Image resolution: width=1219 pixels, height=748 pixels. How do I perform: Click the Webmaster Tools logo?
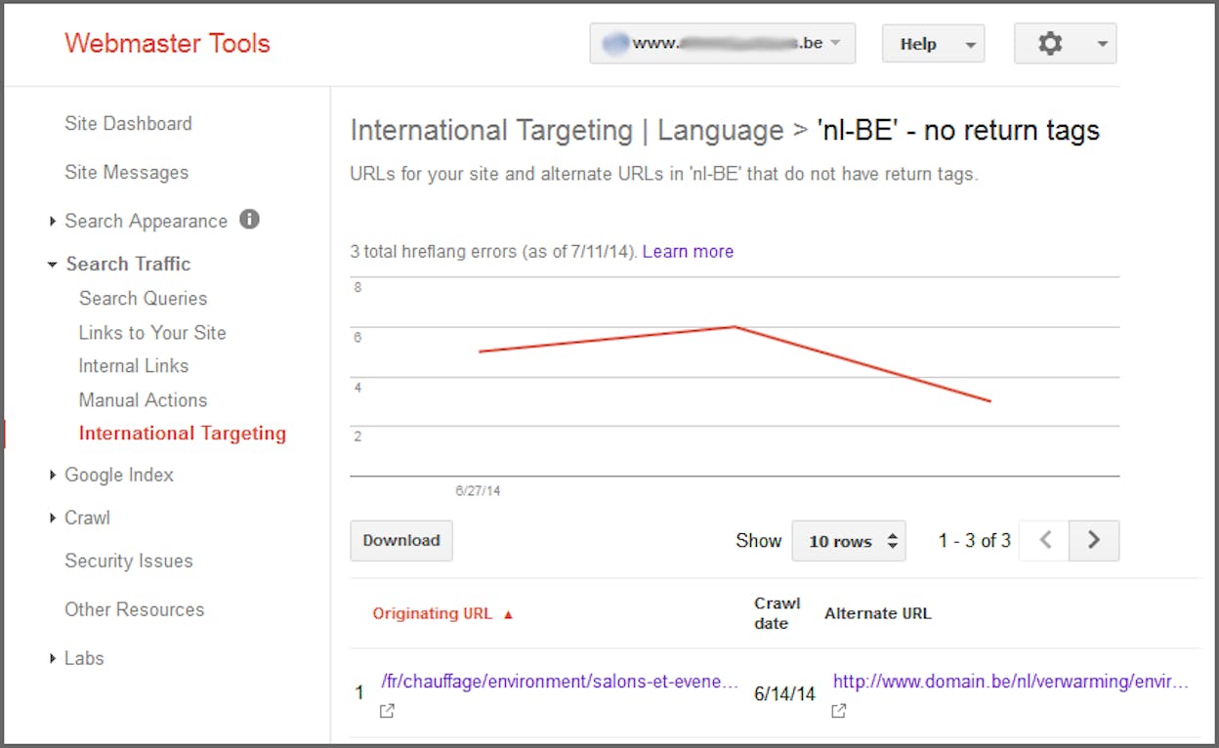coord(167,44)
